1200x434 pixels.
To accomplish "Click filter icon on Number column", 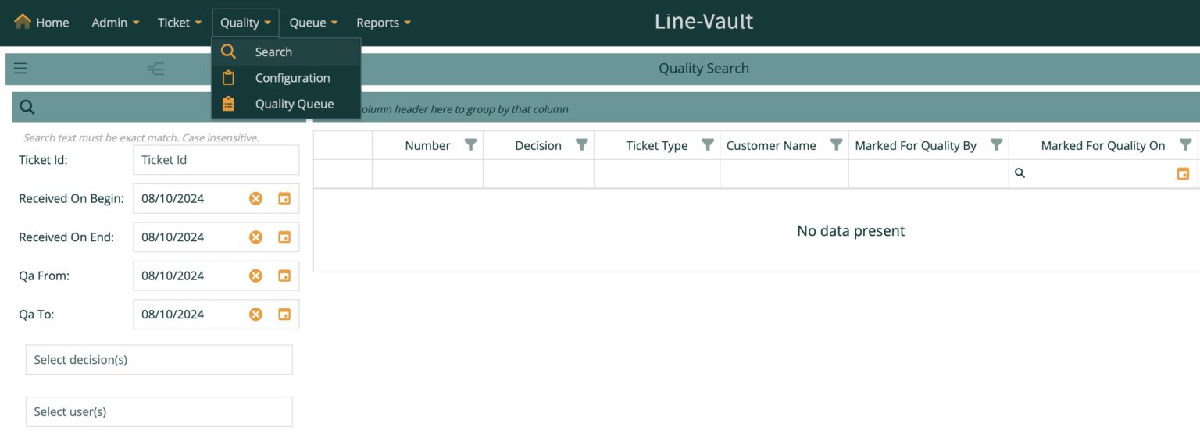I will (470, 145).
